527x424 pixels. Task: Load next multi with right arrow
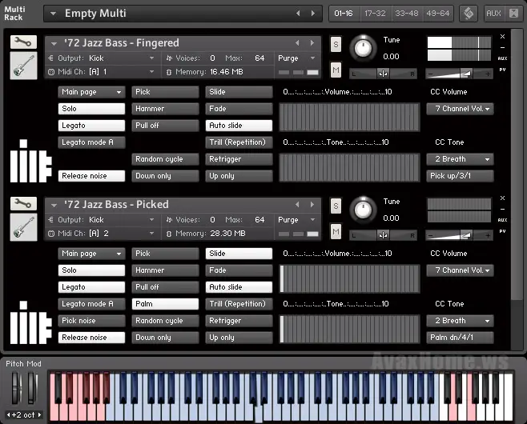pos(313,14)
